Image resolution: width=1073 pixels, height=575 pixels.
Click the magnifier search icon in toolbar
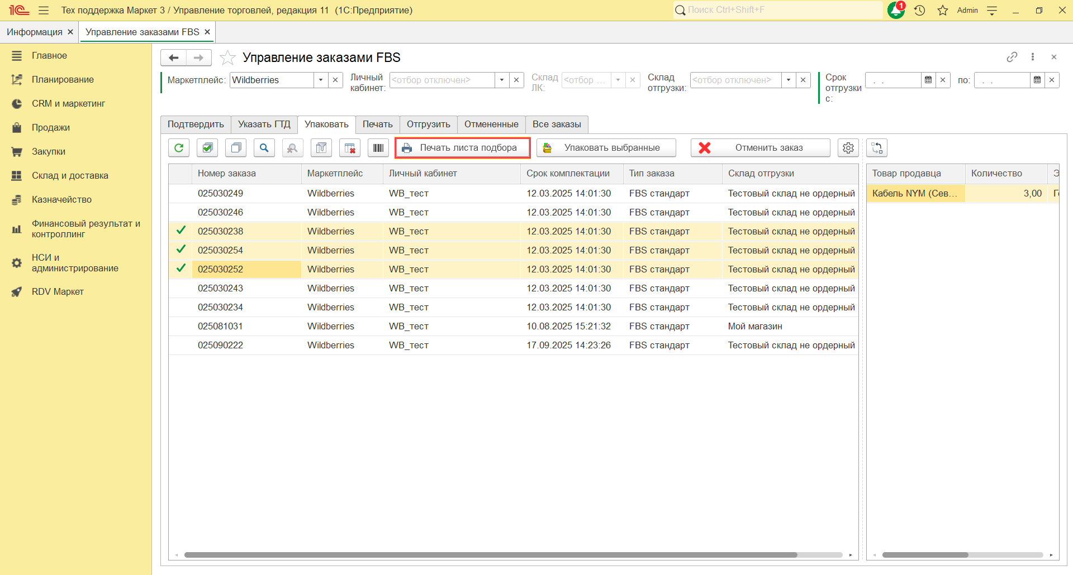pyautogui.click(x=264, y=148)
